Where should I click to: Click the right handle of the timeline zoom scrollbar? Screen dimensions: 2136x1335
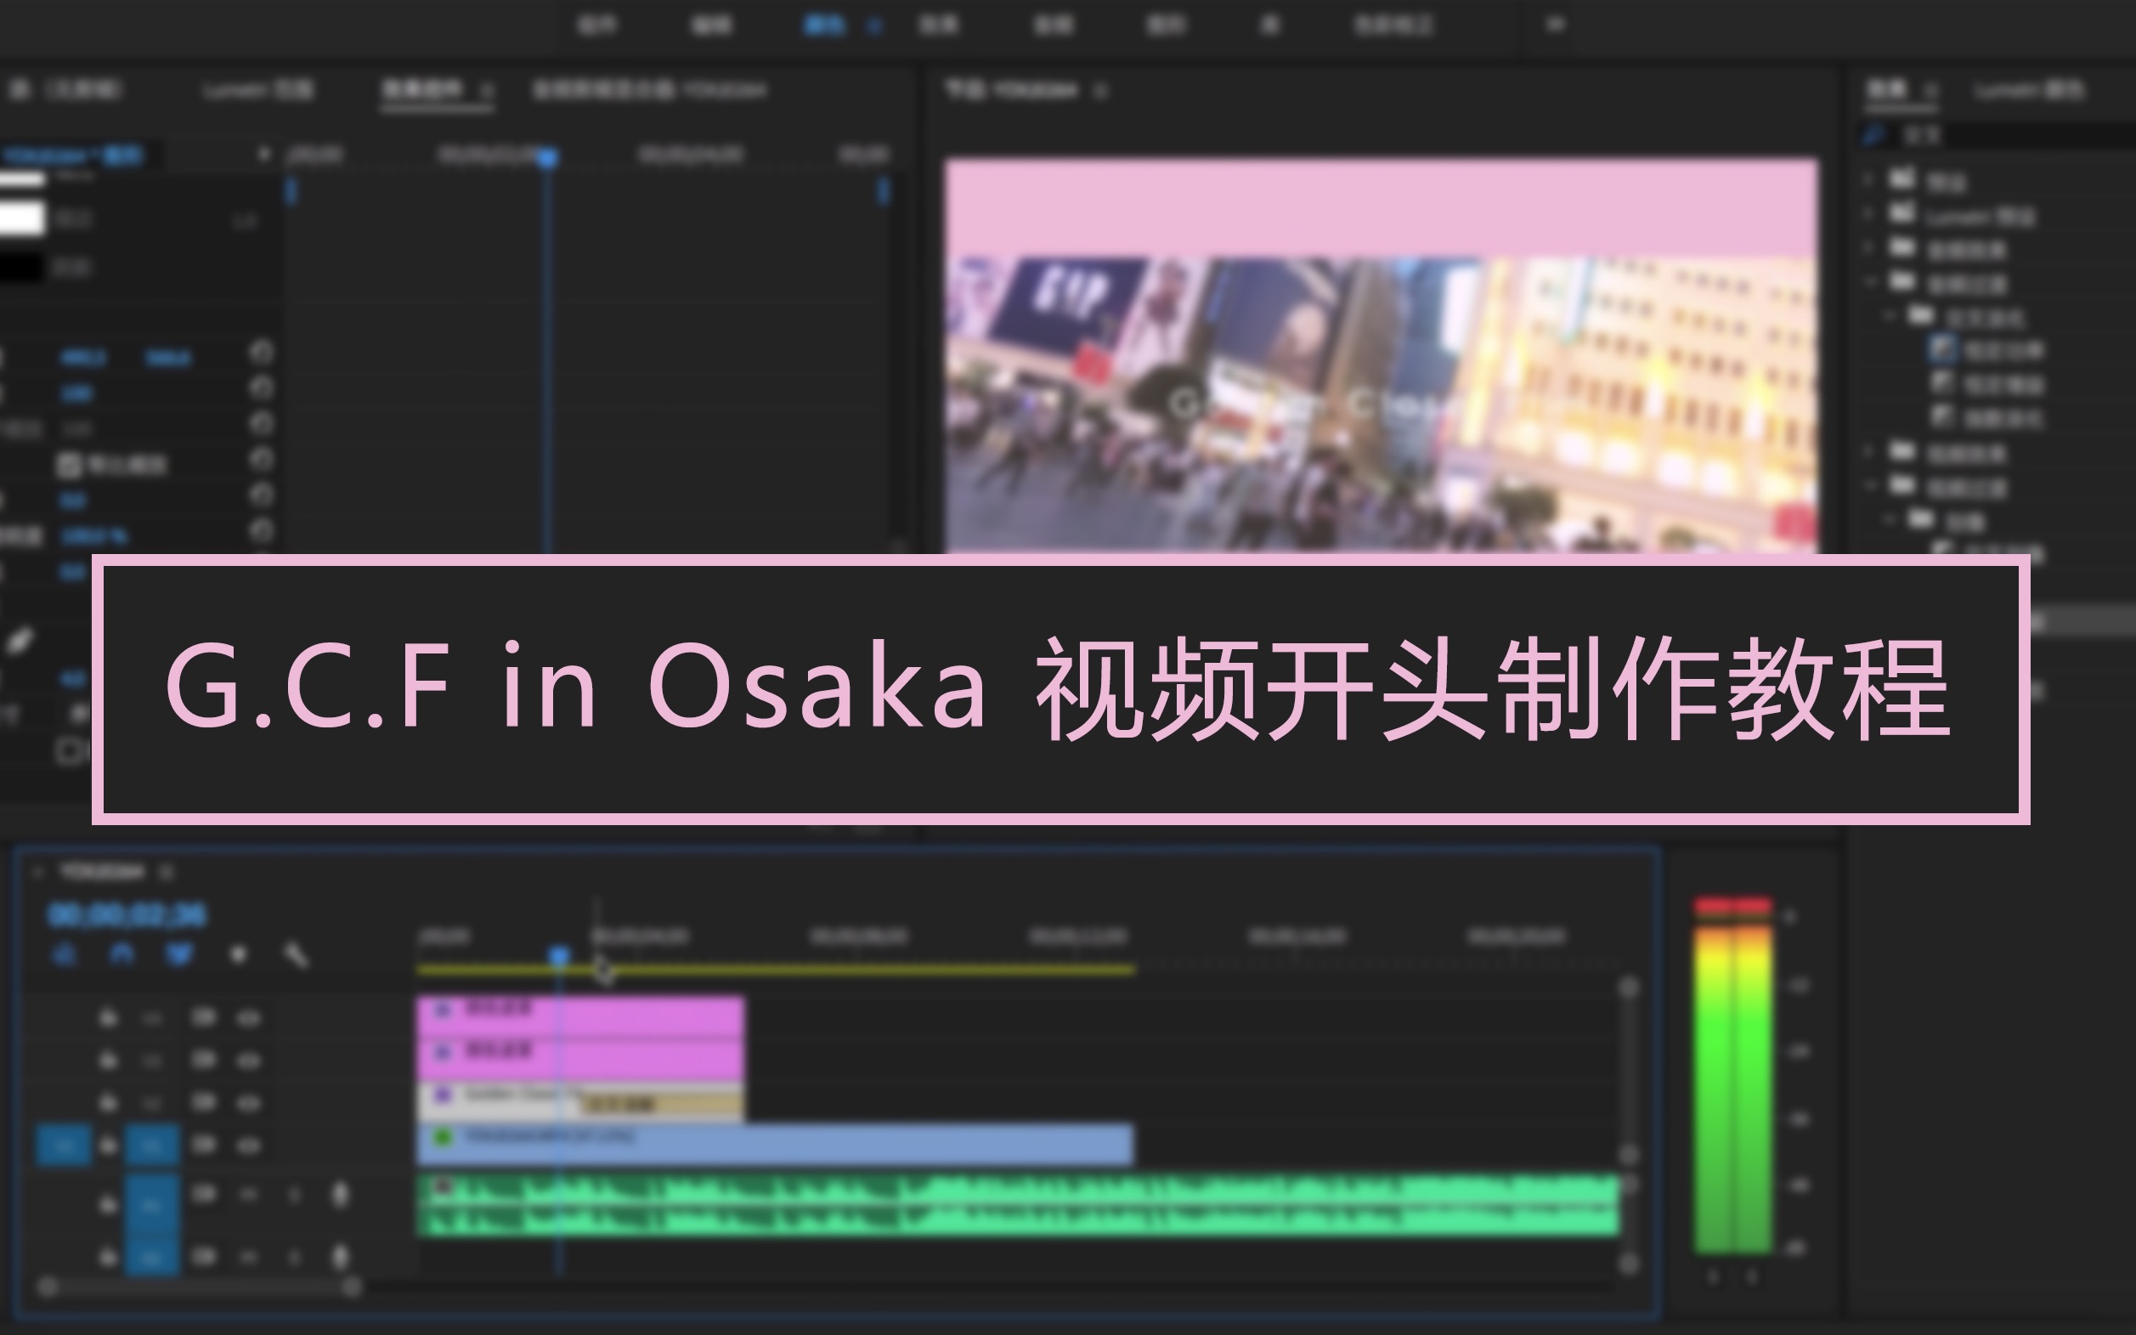[351, 1287]
